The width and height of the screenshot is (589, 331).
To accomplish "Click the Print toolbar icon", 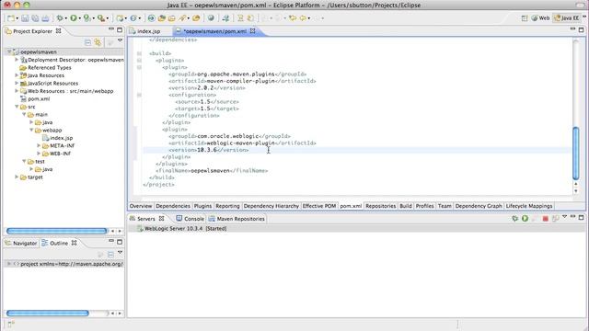I will coord(45,18).
